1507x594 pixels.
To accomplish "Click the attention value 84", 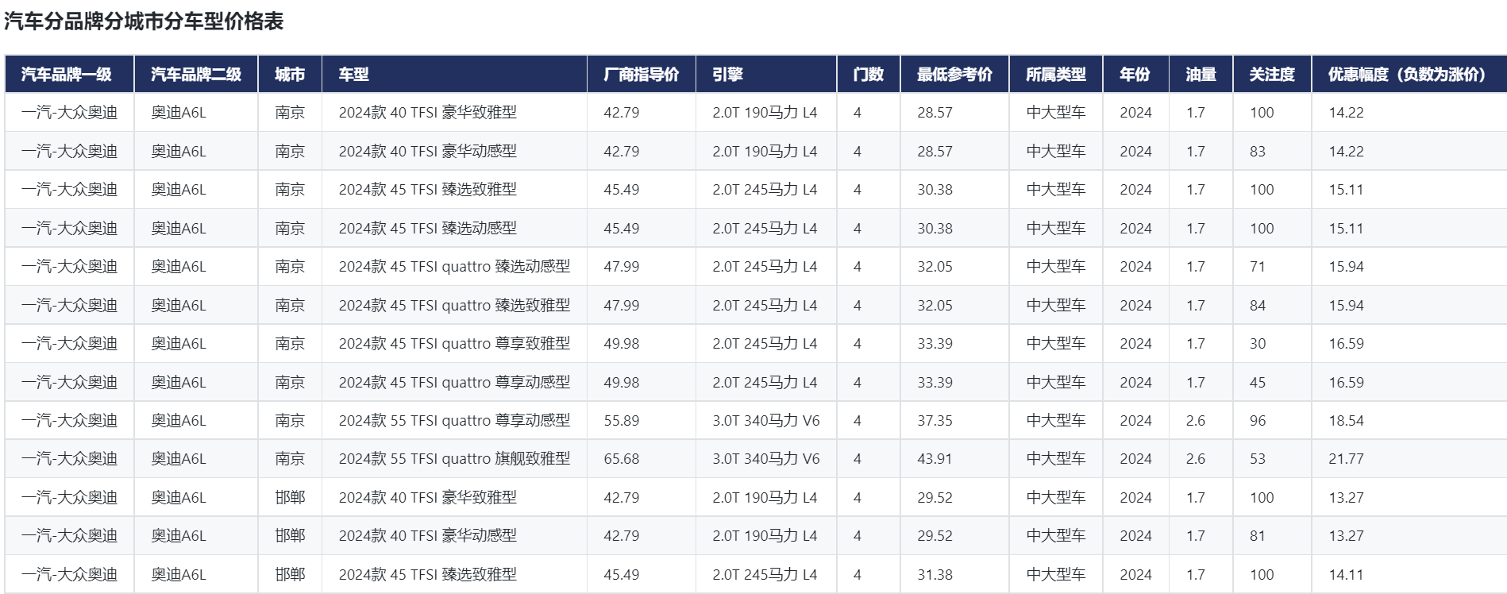I will click(1258, 305).
